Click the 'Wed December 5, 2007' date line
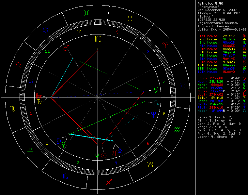Viewport: 248px width, 195px height. tap(217, 10)
